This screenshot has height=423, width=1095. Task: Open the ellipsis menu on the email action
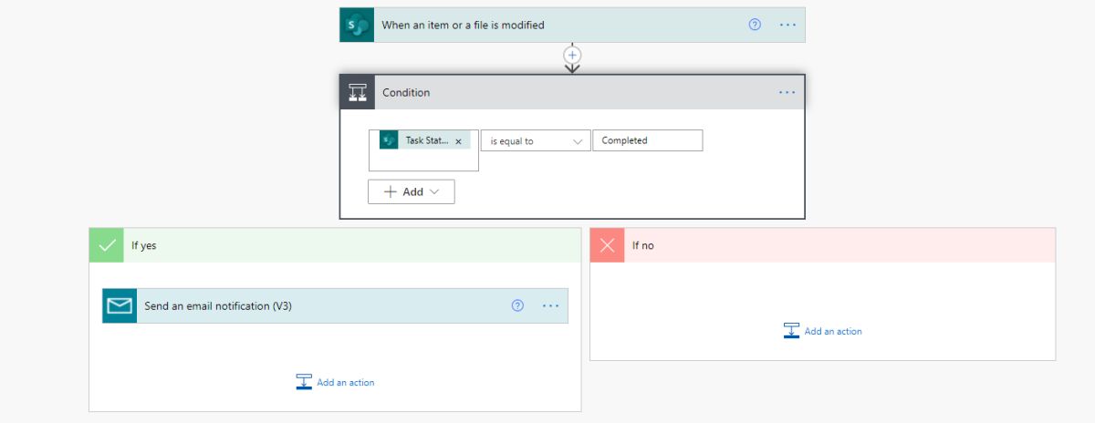[x=550, y=305]
